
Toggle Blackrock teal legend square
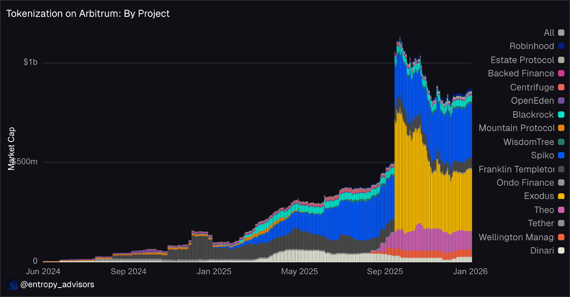[561, 115]
